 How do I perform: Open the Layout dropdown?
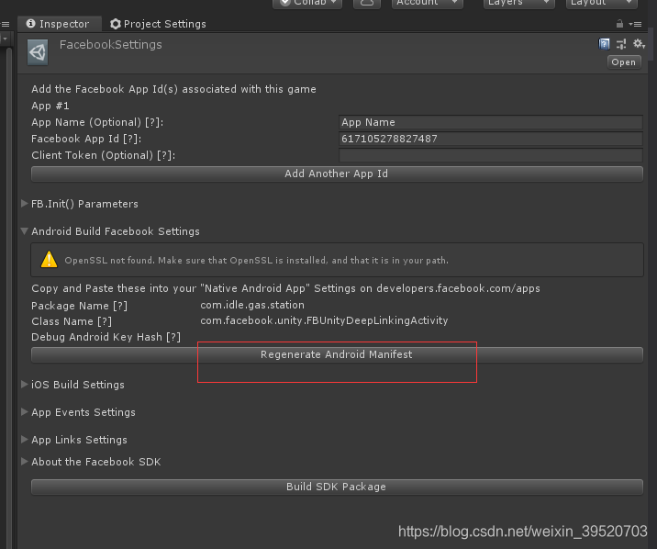[602, 4]
